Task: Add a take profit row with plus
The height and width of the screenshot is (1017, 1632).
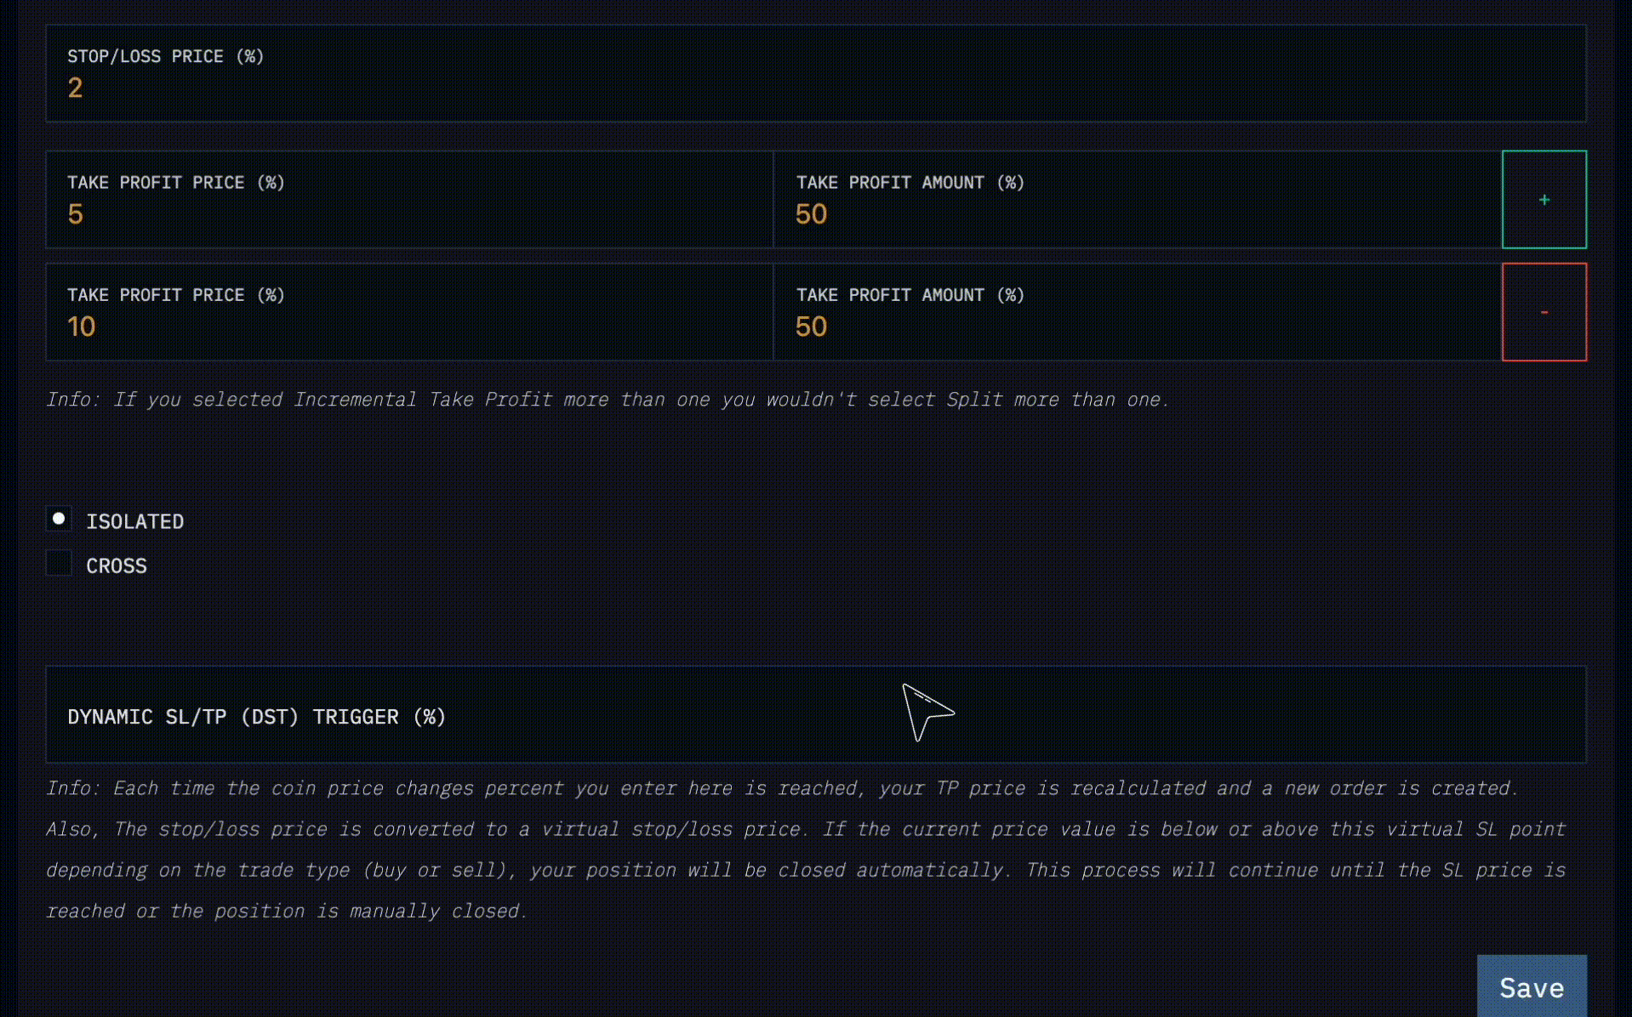Action: (x=1544, y=199)
